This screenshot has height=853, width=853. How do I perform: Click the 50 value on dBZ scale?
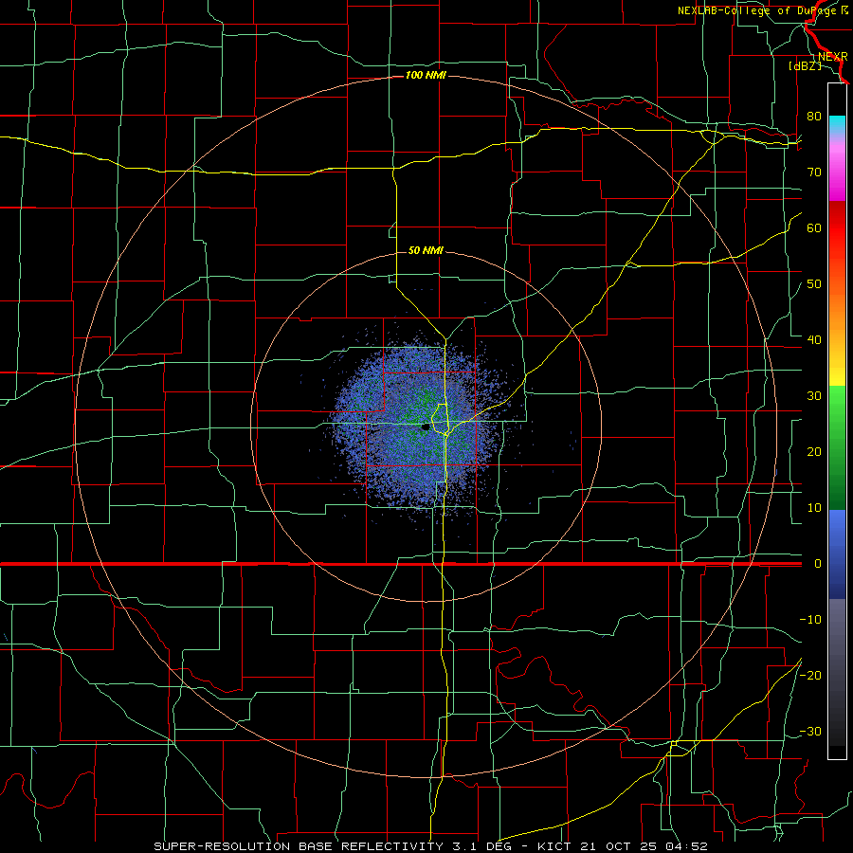coord(814,284)
